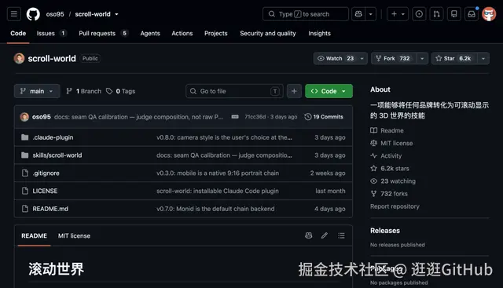Open the MIT license link in About
503x288 pixels.
coord(391,143)
